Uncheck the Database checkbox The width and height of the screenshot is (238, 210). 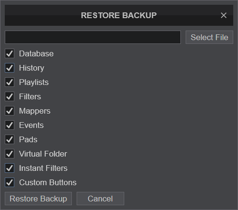click(x=10, y=53)
